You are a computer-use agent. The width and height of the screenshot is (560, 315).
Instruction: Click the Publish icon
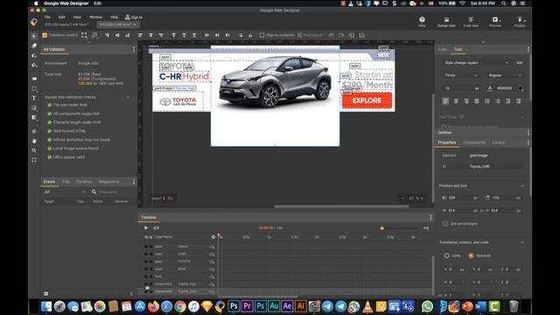pyautogui.click(x=520, y=19)
